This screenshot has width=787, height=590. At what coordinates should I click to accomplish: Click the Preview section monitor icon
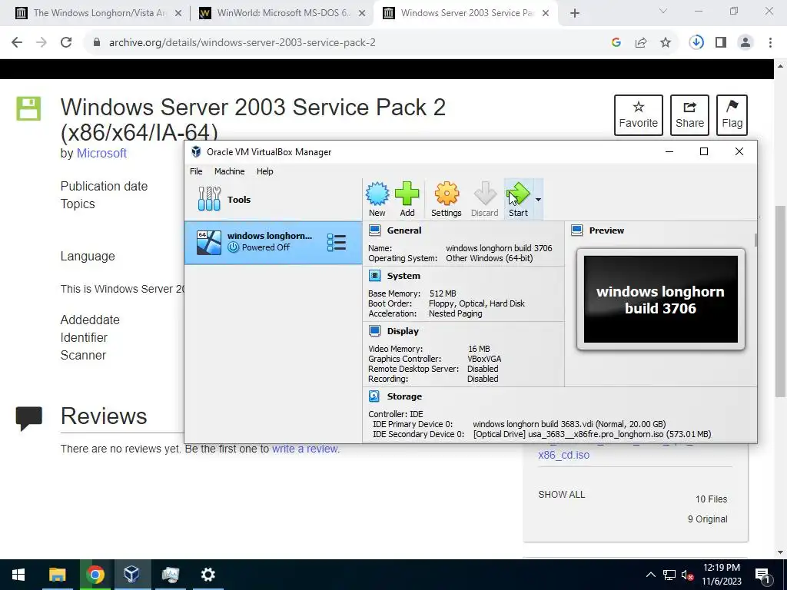tap(577, 230)
